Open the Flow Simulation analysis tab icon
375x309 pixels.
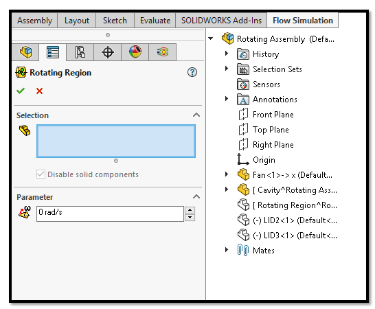click(x=163, y=52)
